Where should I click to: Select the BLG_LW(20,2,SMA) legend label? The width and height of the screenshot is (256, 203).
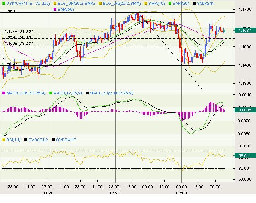(x=121, y=4)
